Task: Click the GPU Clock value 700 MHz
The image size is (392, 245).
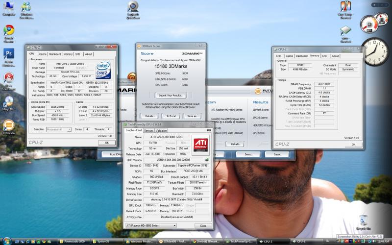Action: pos(151,205)
